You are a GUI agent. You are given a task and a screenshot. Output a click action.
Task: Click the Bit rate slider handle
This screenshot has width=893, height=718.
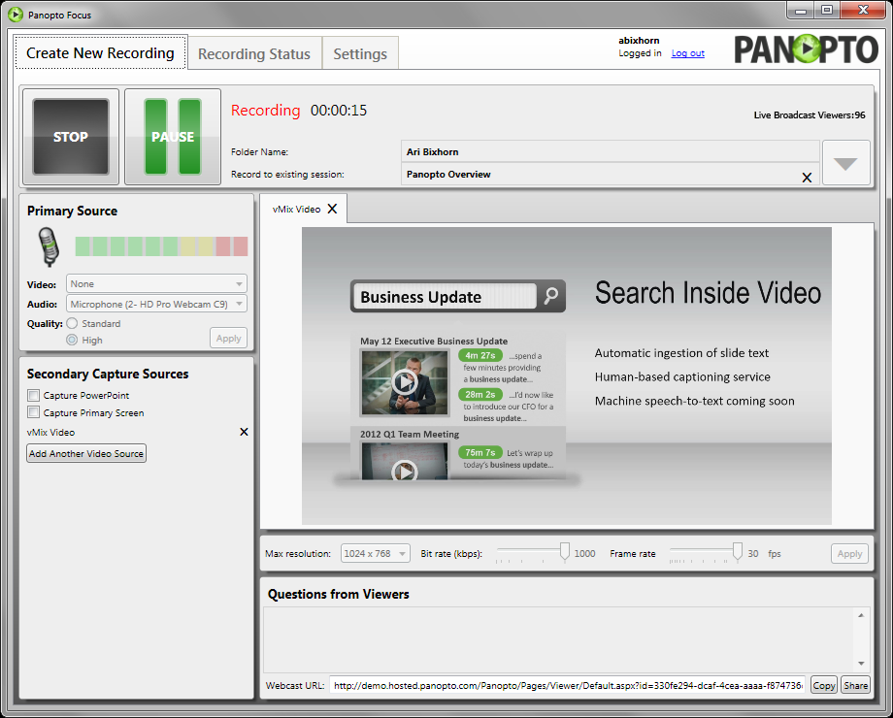coord(564,551)
